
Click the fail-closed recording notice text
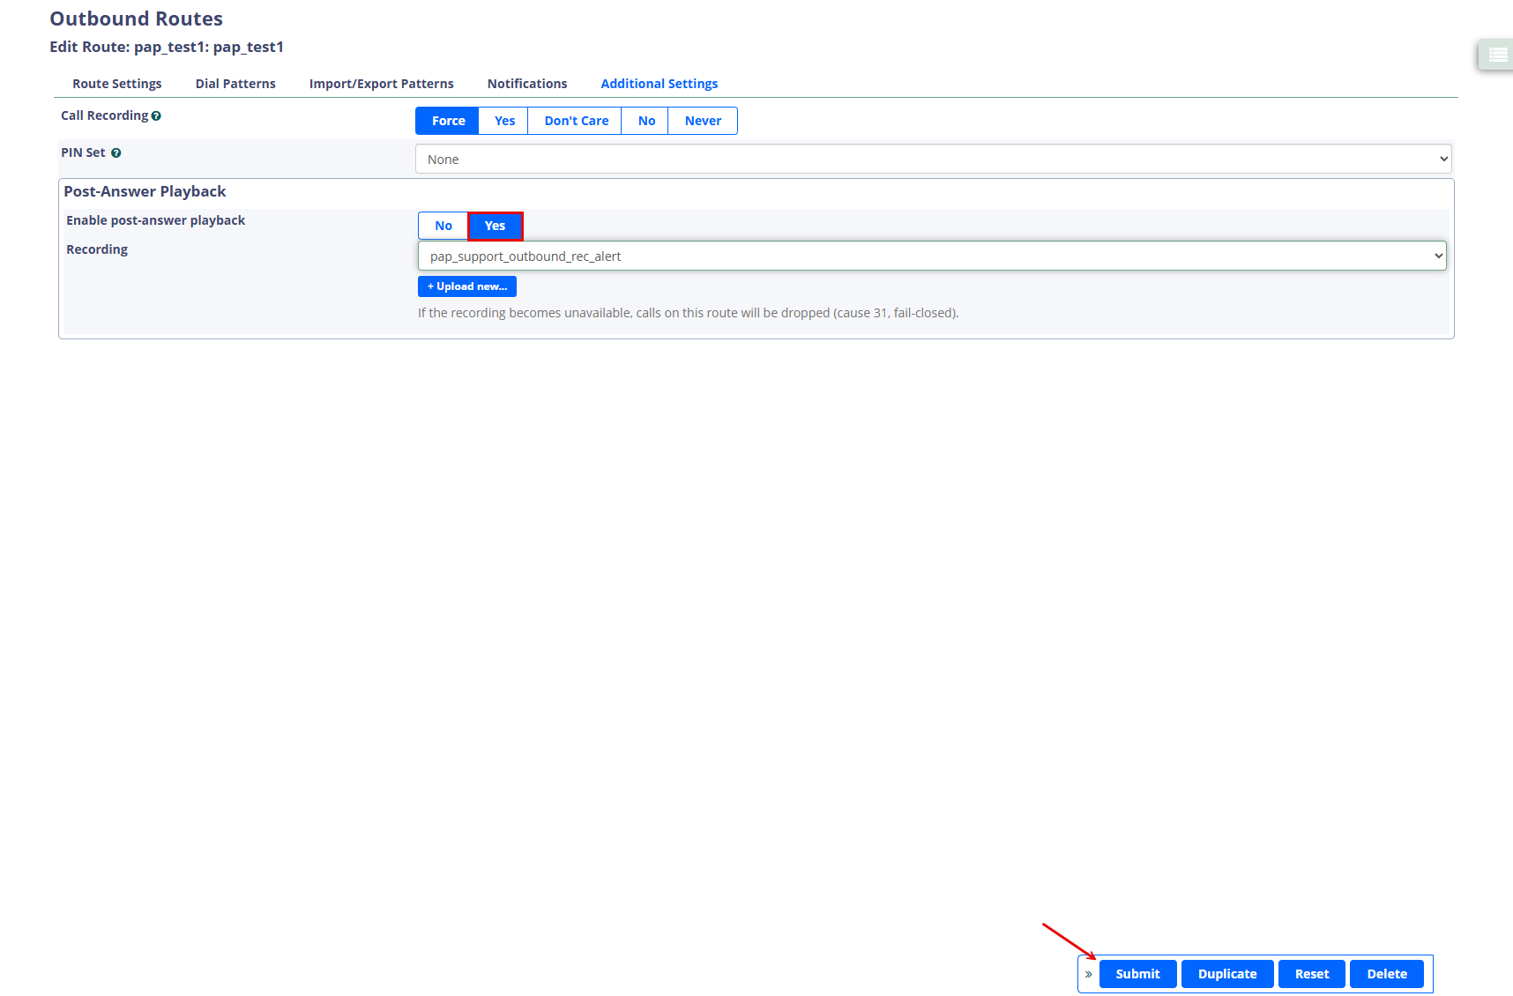pos(688,313)
